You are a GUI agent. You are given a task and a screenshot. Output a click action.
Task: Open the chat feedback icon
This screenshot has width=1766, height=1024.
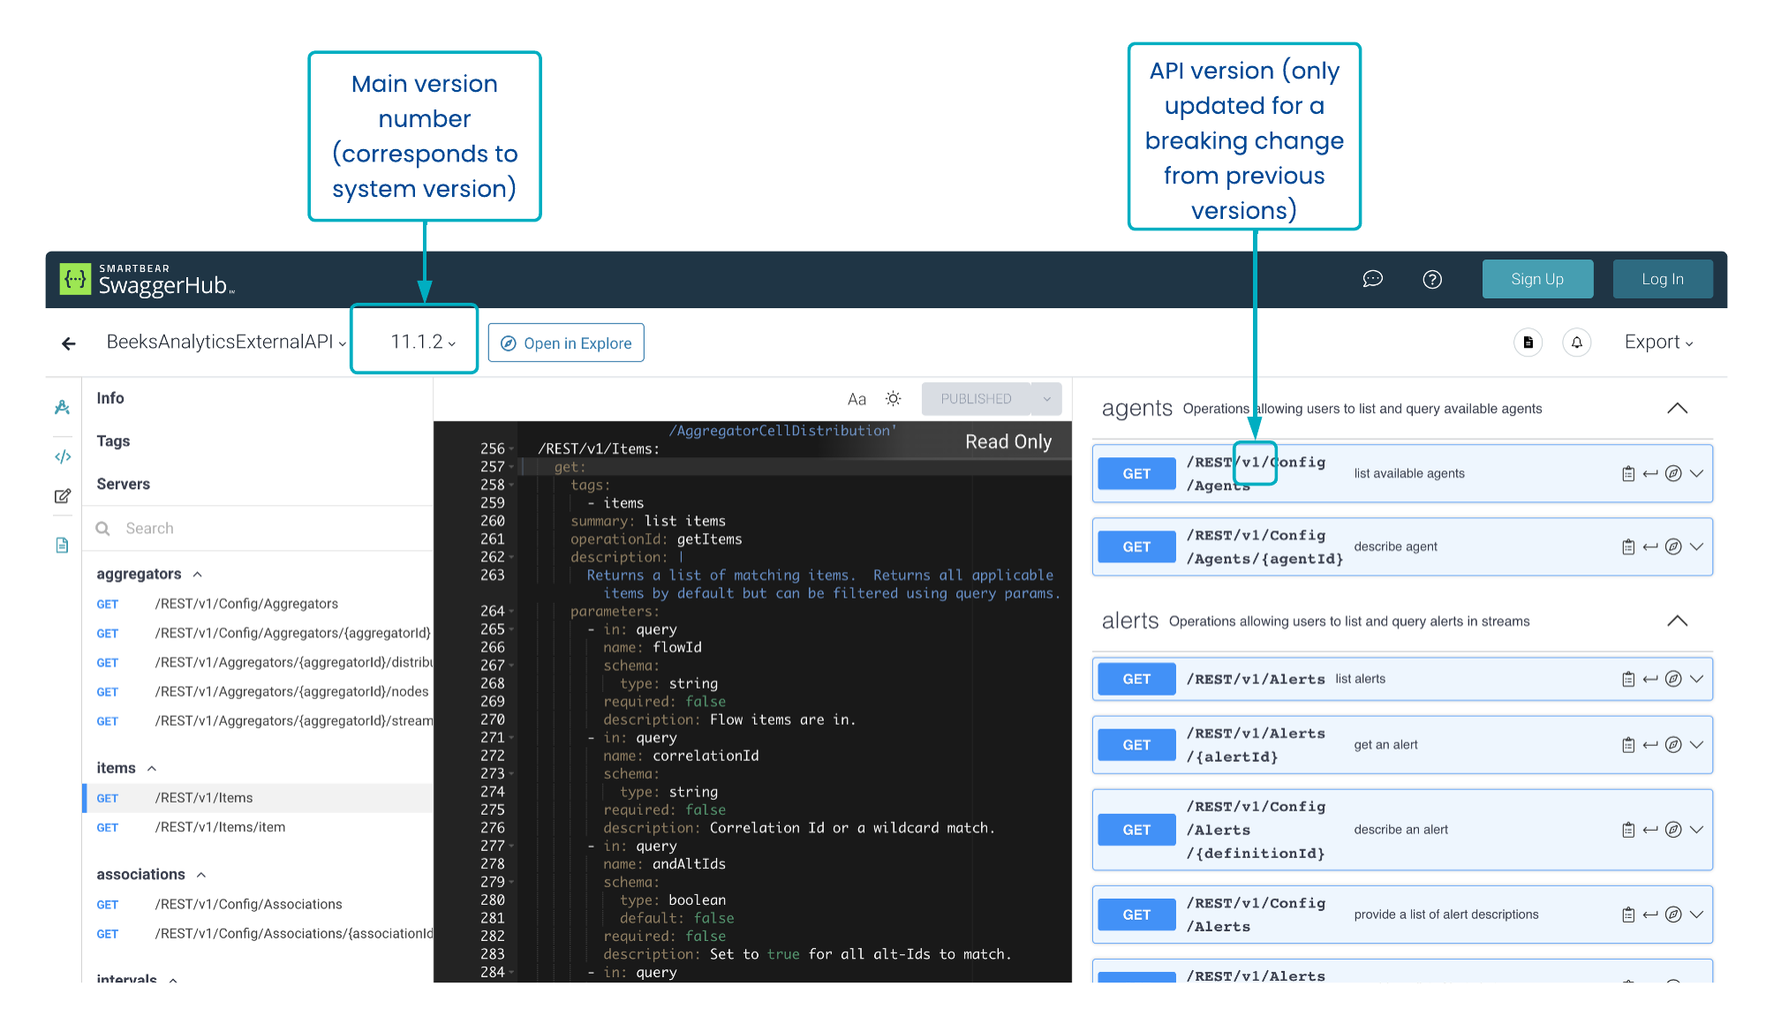coord(1372,279)
